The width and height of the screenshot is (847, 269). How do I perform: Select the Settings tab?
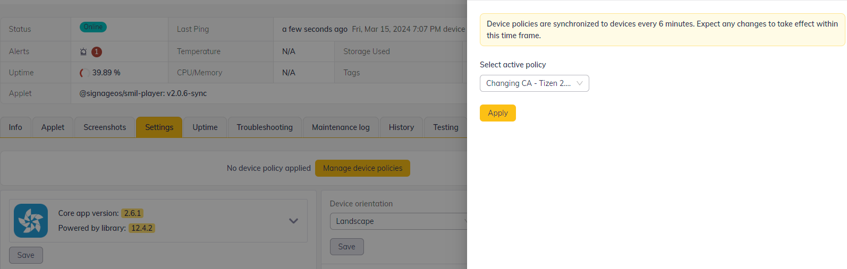click(159, 127)
